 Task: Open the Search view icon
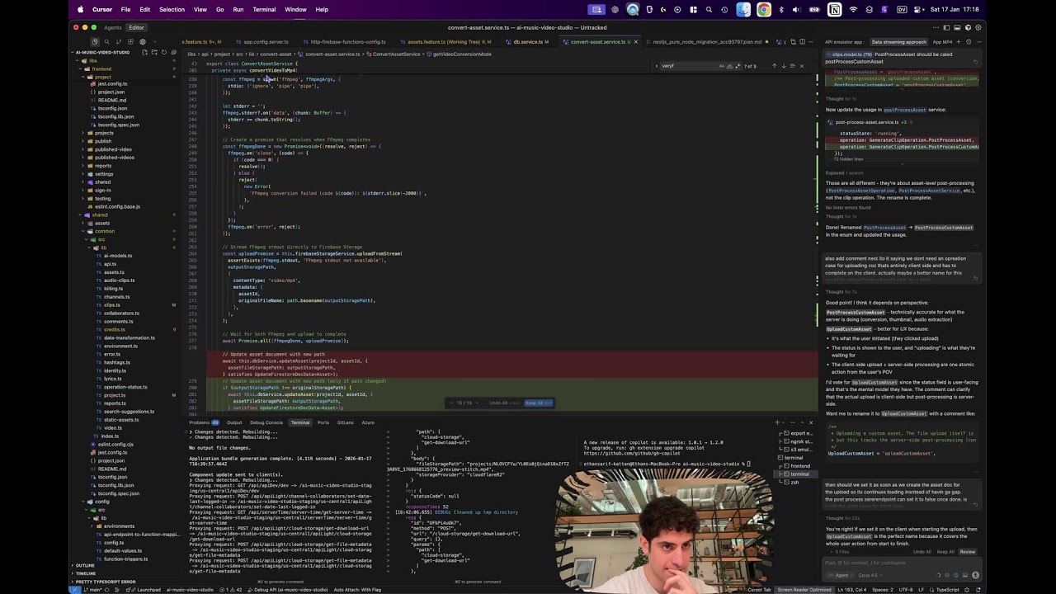tap(106, 41)
